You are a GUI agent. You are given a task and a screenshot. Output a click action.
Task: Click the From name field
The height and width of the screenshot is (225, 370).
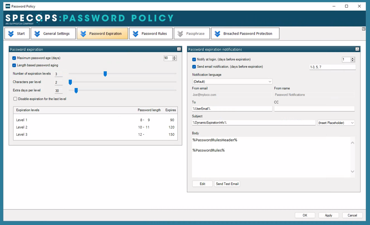(314, 95)
